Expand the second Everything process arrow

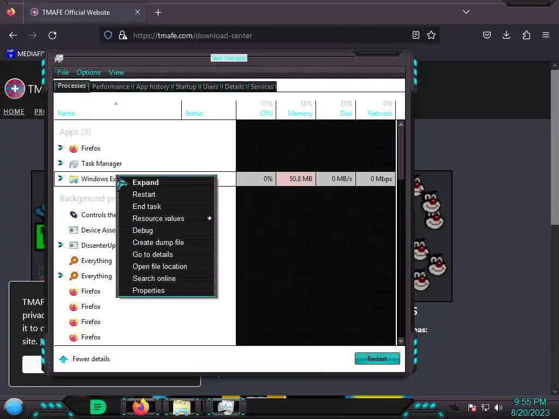coord(61,276)
